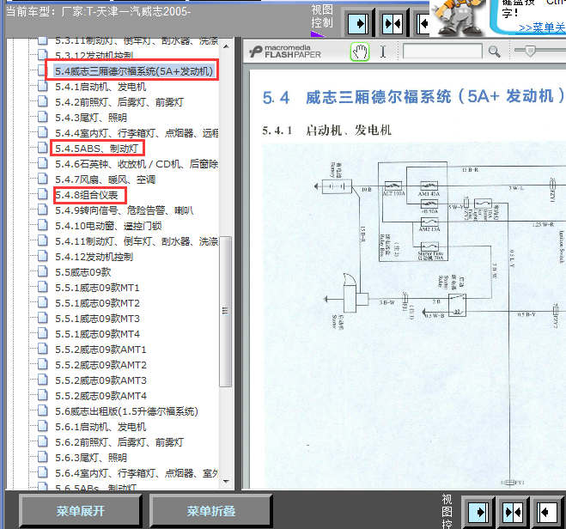Screen dimensions: 566x529
Task: Open 5.3.12发动机控制 tree item
Action: click(94, 56)
